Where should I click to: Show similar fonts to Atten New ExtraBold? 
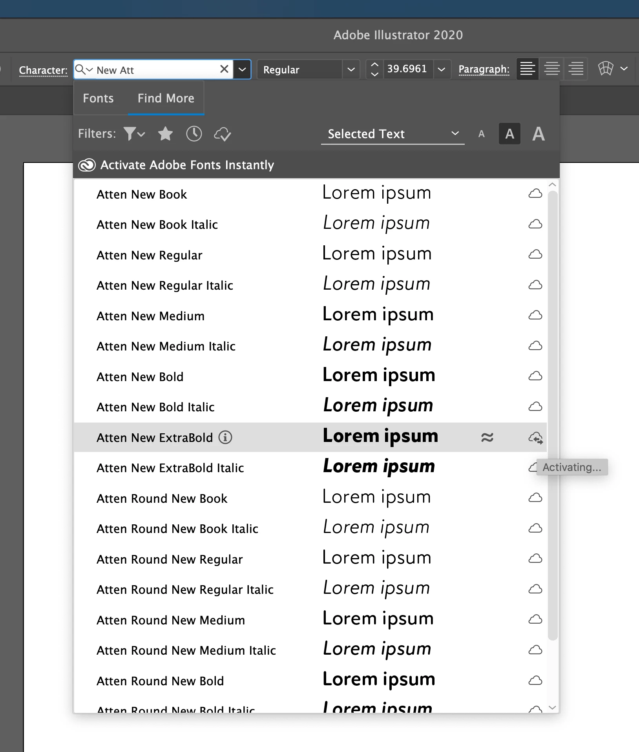point(487,437)
